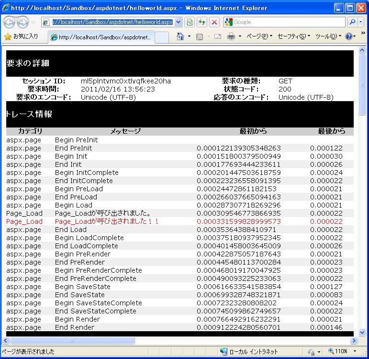
Task: Click the Print icon
Action: point(231,36)
